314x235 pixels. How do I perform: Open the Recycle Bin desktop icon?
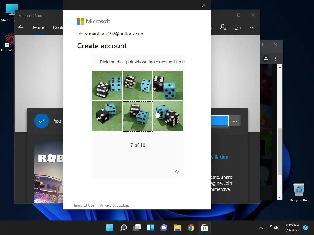(x=299, y=193)
